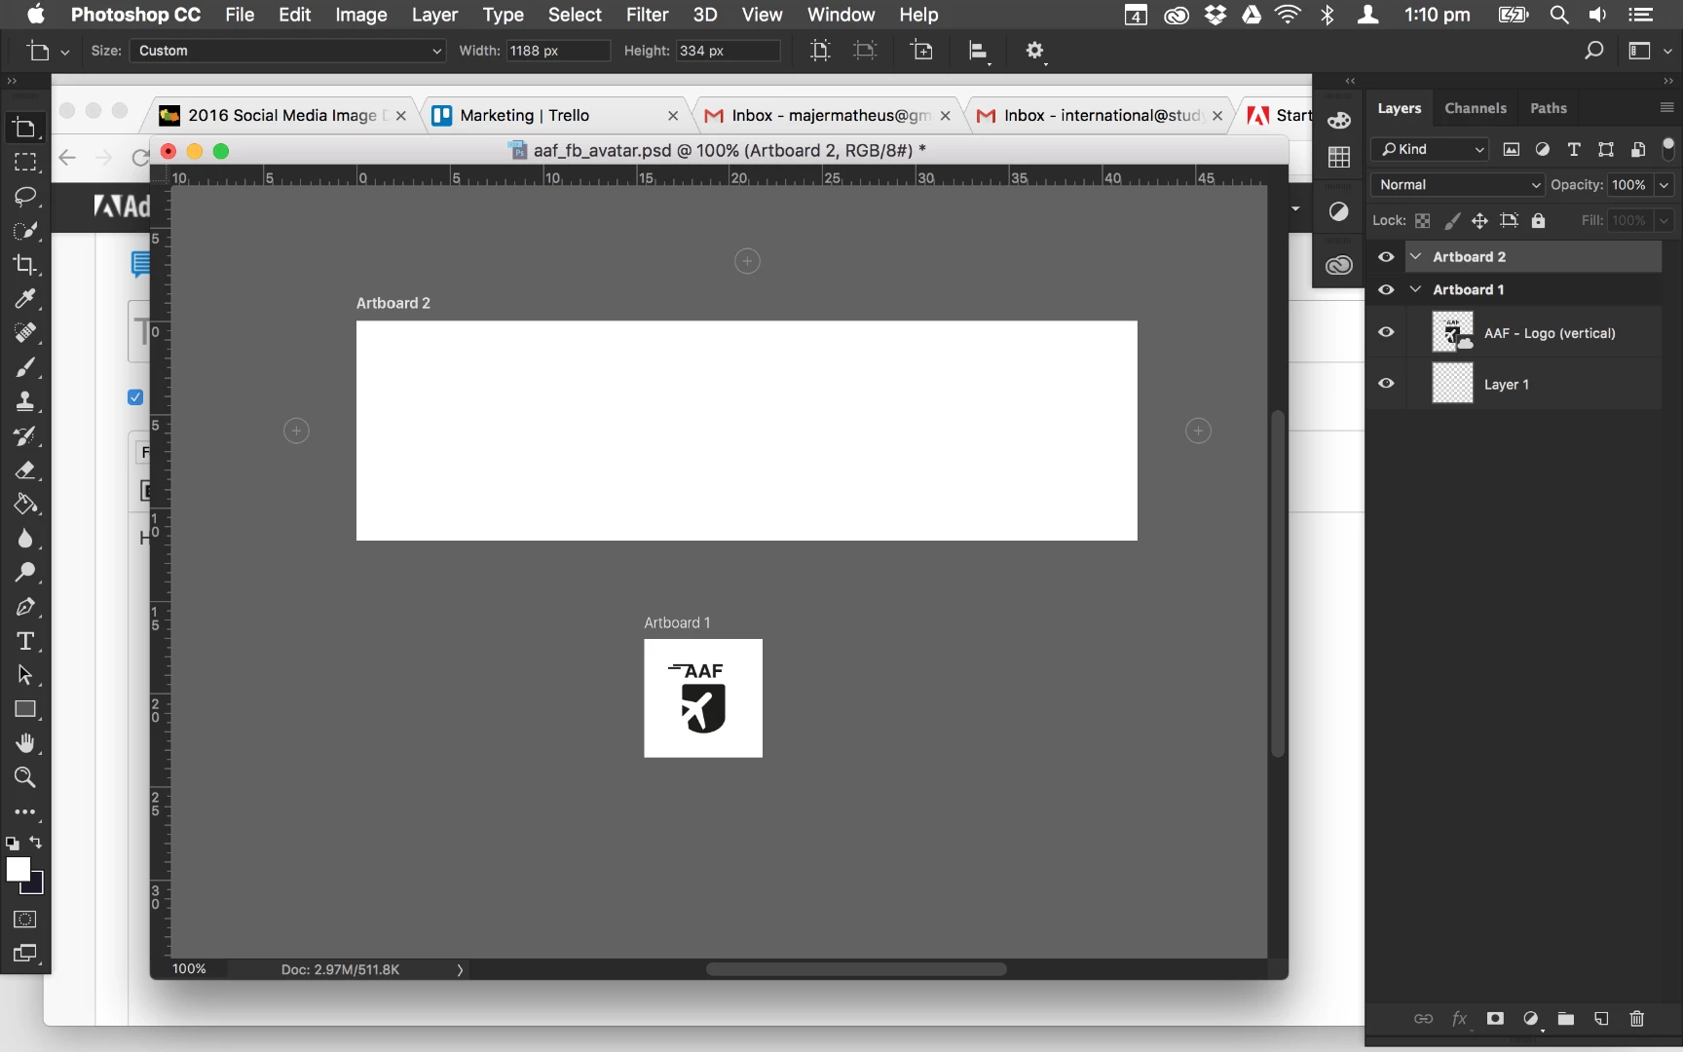
Task: Create new fill or adjustment layer
Action: [1531, 1019]
